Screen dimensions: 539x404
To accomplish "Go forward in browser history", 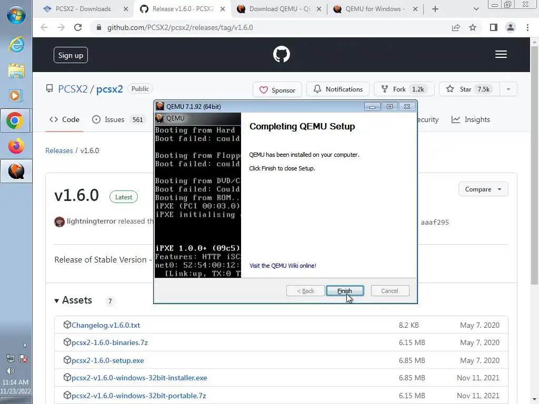I will pyautogui.click(x=61, y=27).
